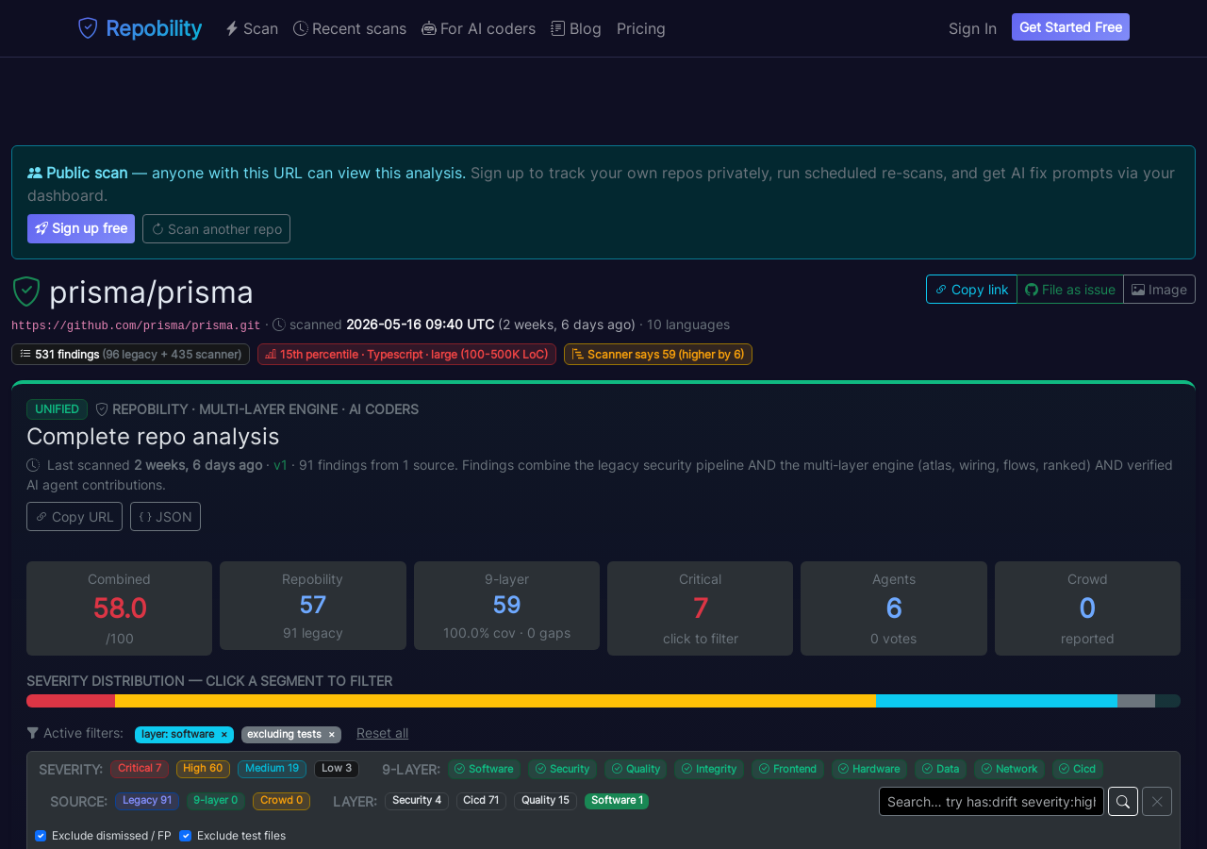The height and width of the screenshot is (849, 1207).
Task: Click the Agents 6 card
Action: point(894,608)
